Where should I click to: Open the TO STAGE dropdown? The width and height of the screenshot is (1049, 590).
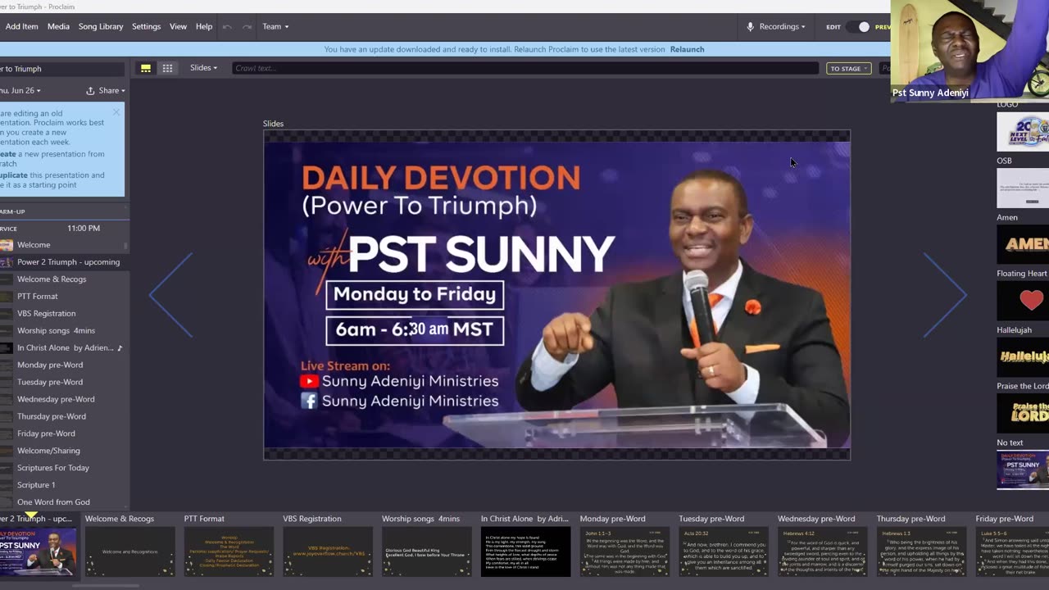pyautogui.click(x=848, y=69)
